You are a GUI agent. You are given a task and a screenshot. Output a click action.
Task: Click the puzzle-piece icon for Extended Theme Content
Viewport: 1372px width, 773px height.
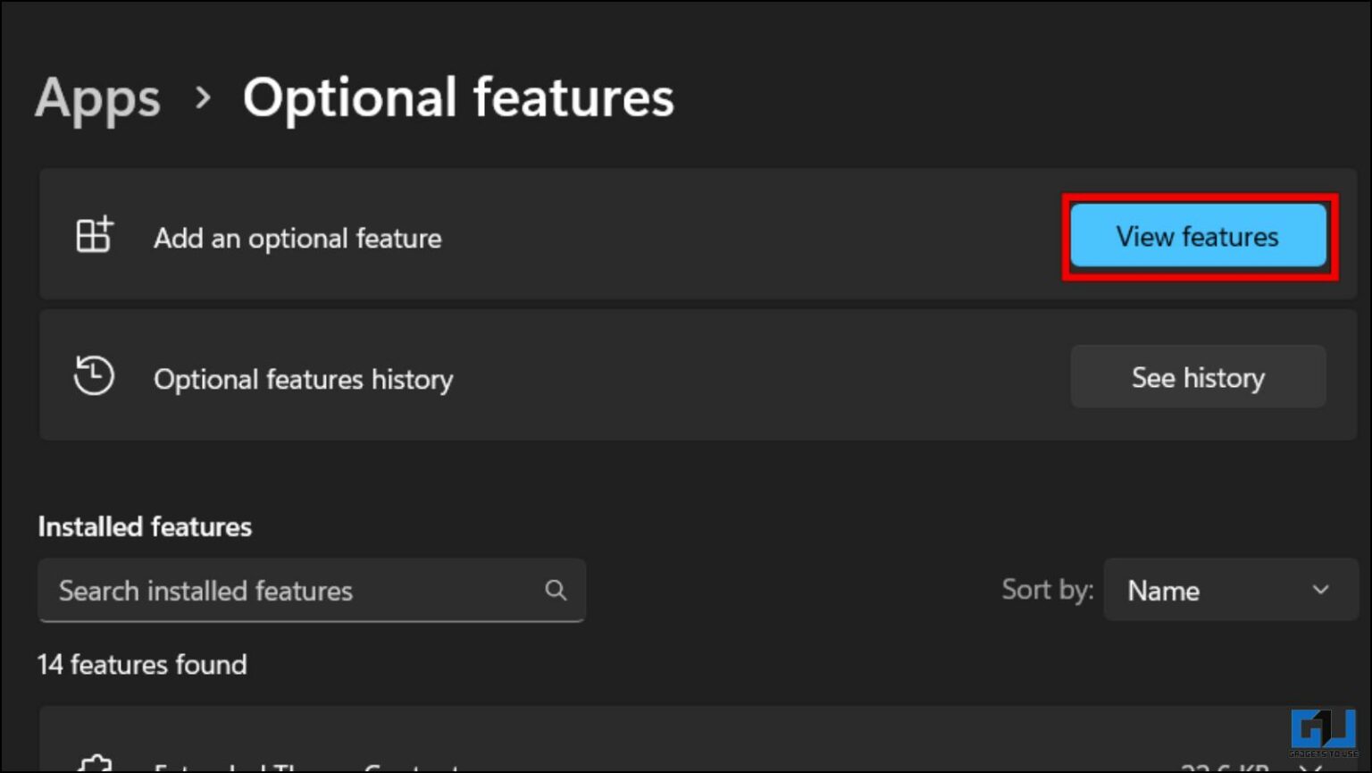click(94, 765)
